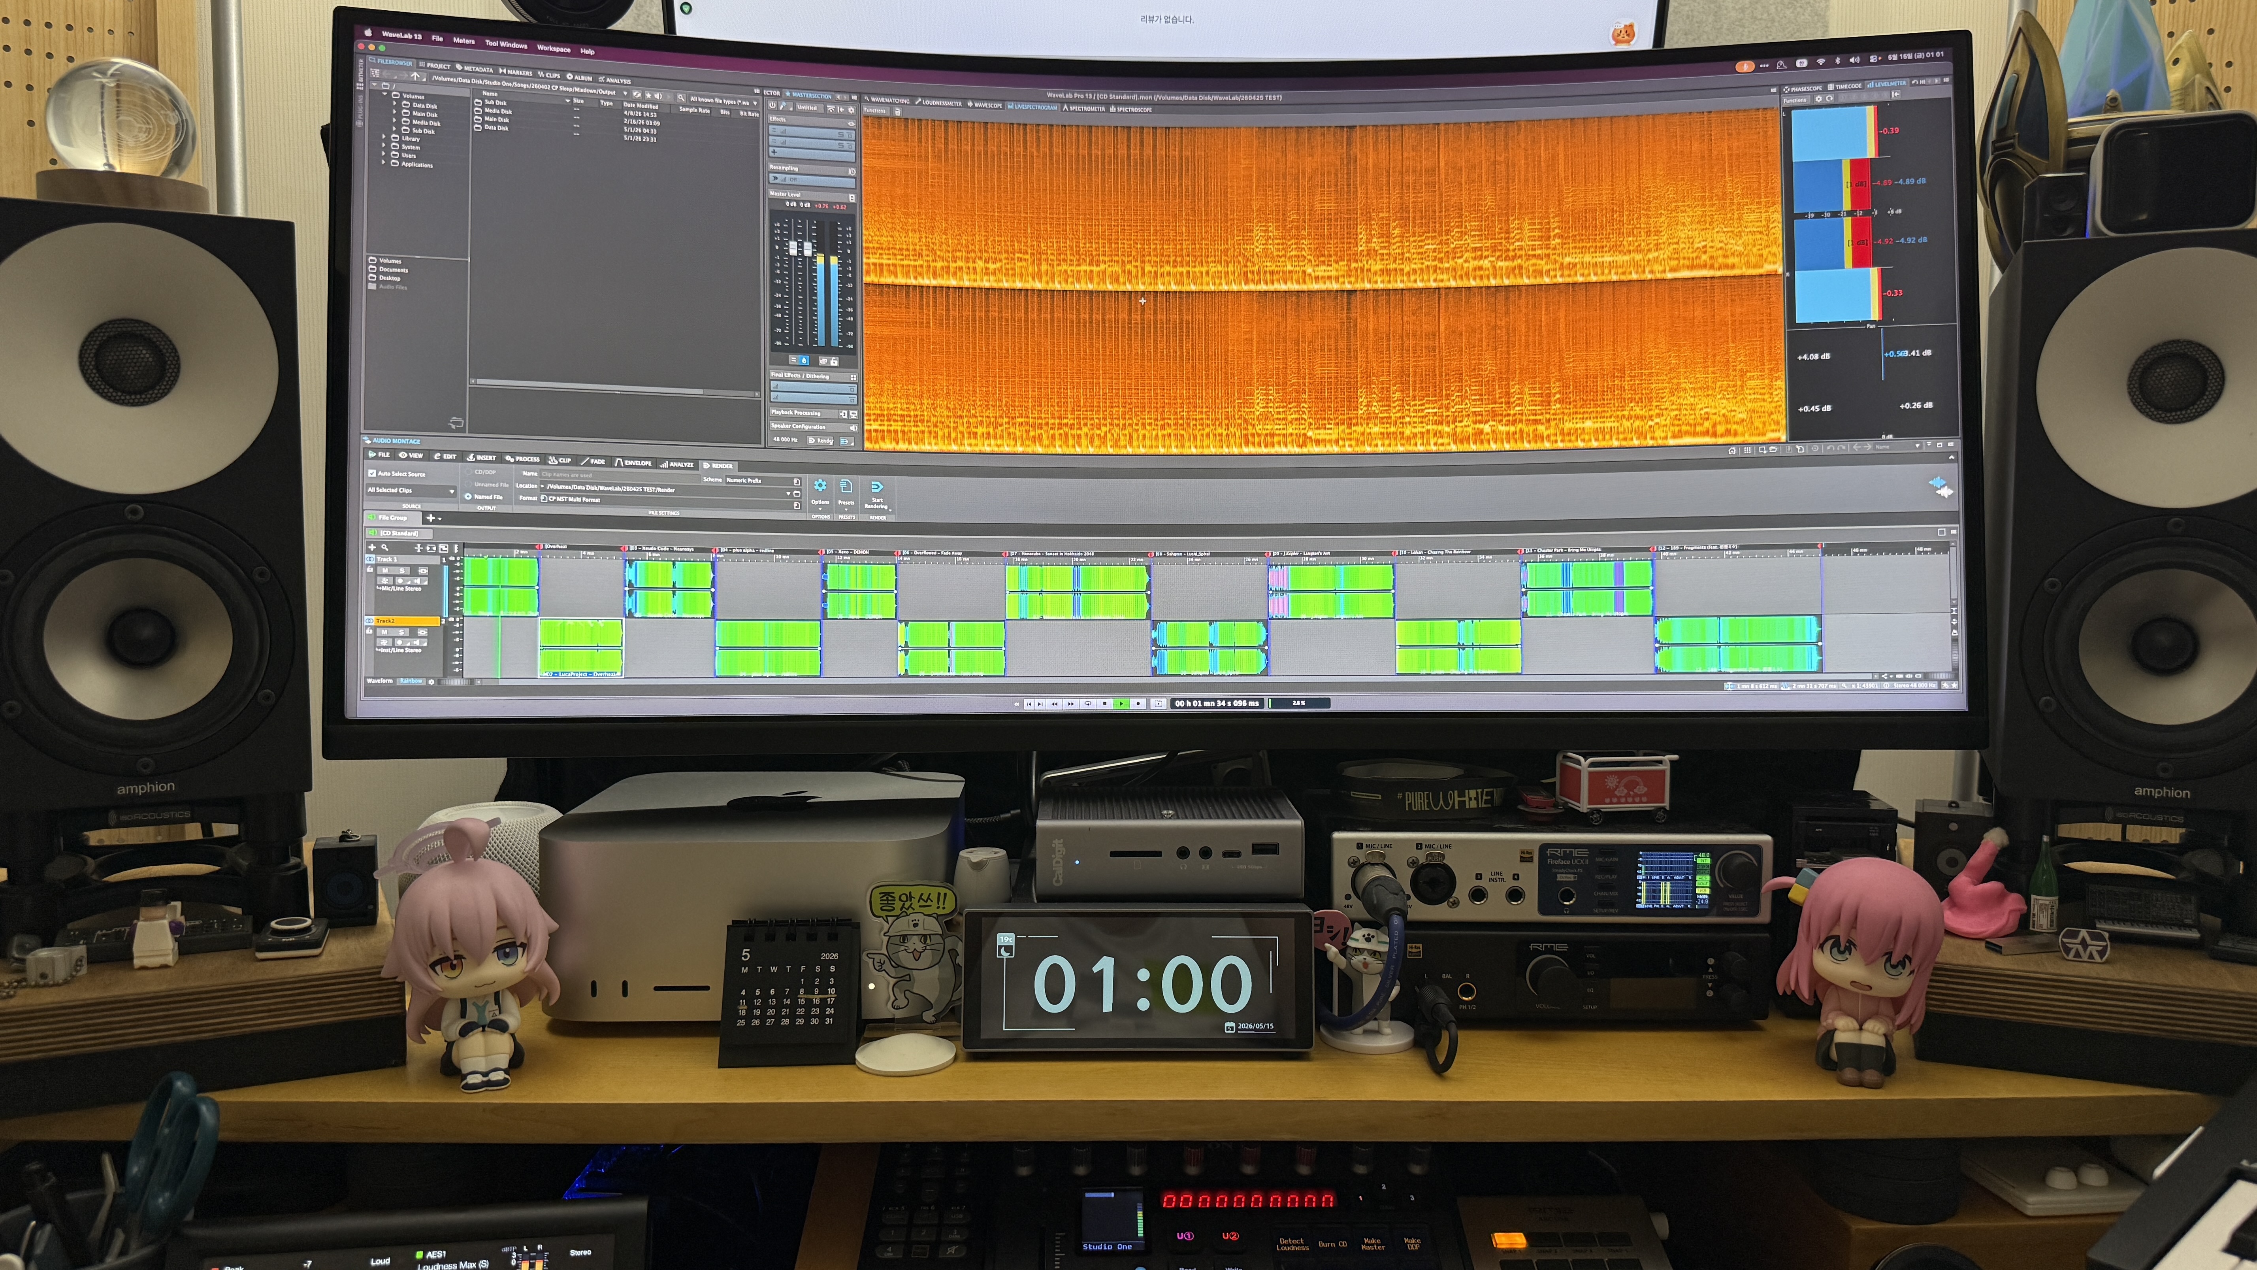The height and width of the screenshot is (1270, 2257).
Task: Expand the Library folder in tree
Action: tap(384, 138)
